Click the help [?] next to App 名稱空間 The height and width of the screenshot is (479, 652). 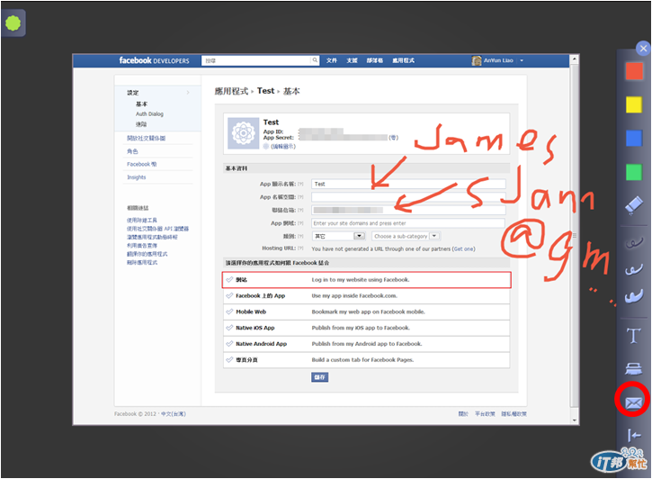tap(300, 197)
